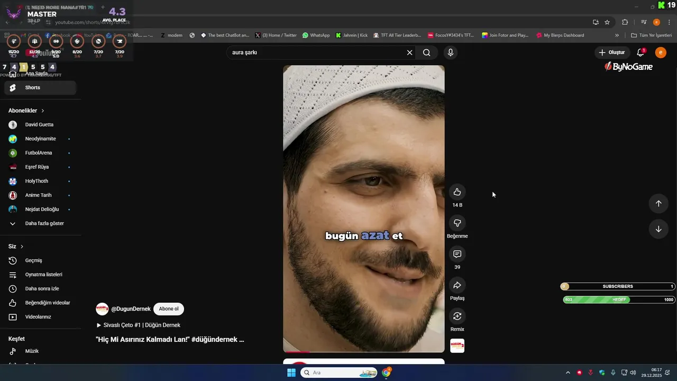677x381 pixels.
Task: Expand Daha fazla göster list
Action: 40,223
